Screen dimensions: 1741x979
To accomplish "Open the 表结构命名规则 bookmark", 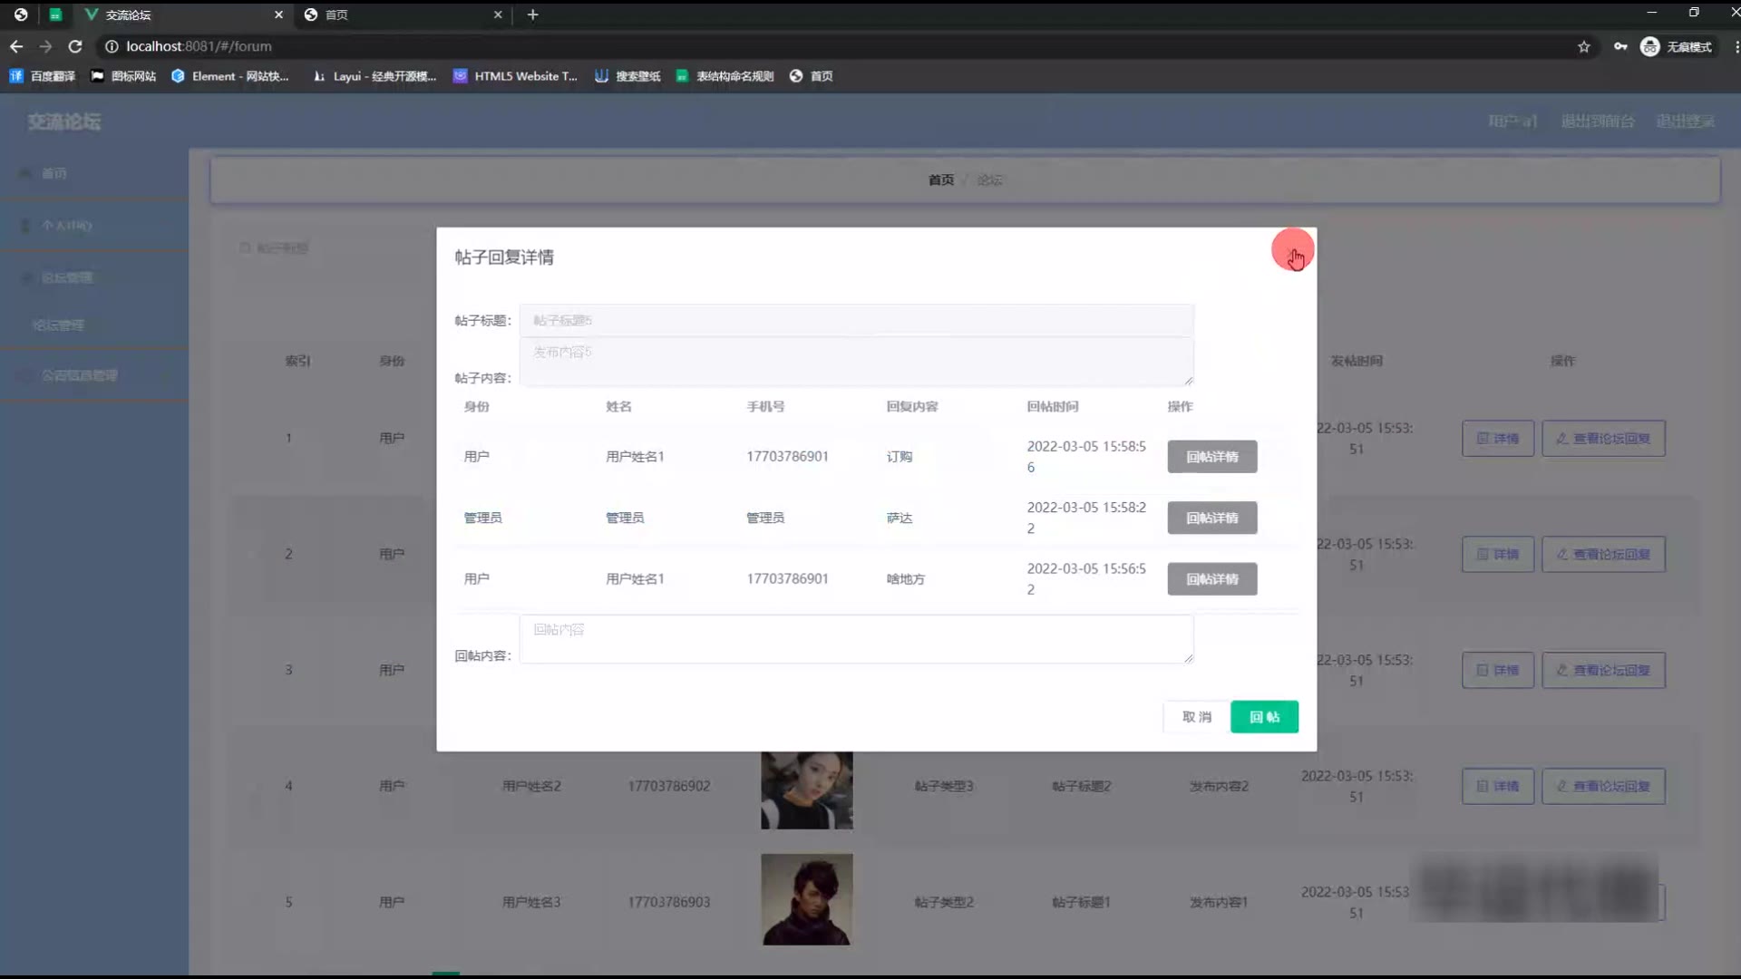I will coord(725,76).
